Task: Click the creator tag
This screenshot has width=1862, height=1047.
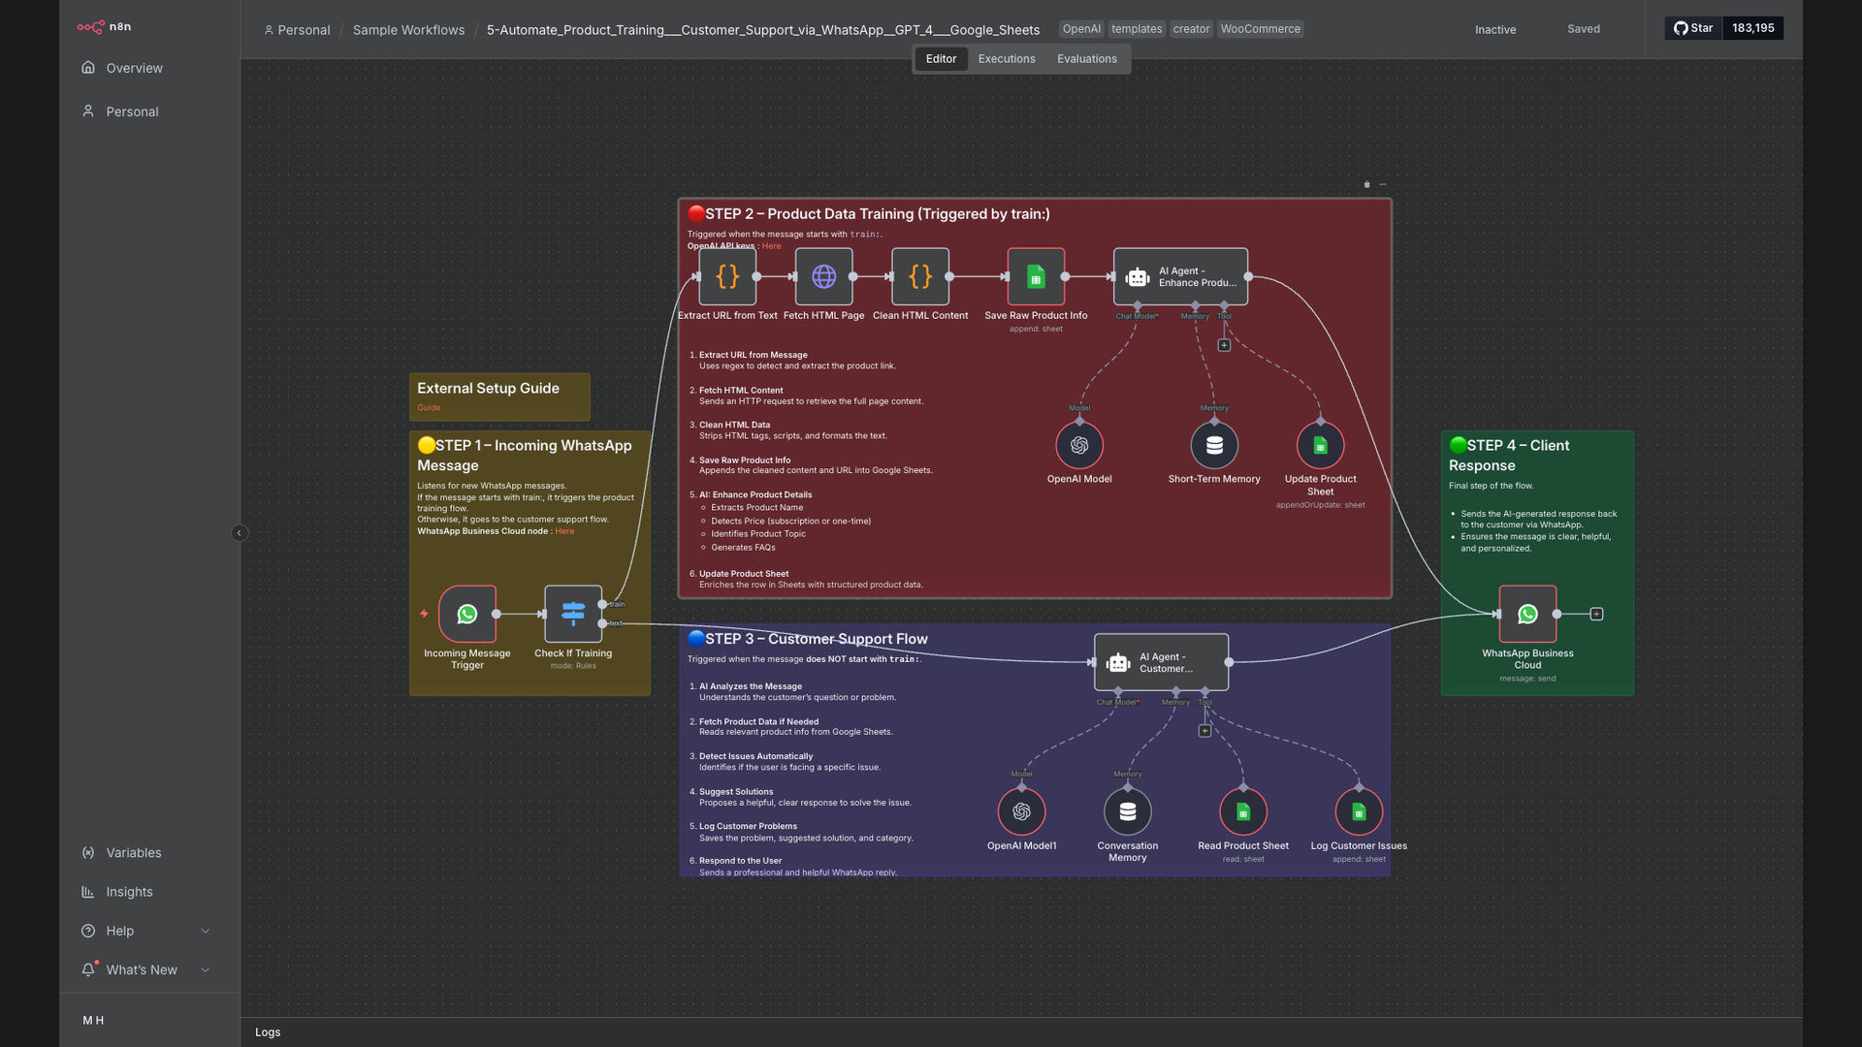Action: tap(1191, 29)
